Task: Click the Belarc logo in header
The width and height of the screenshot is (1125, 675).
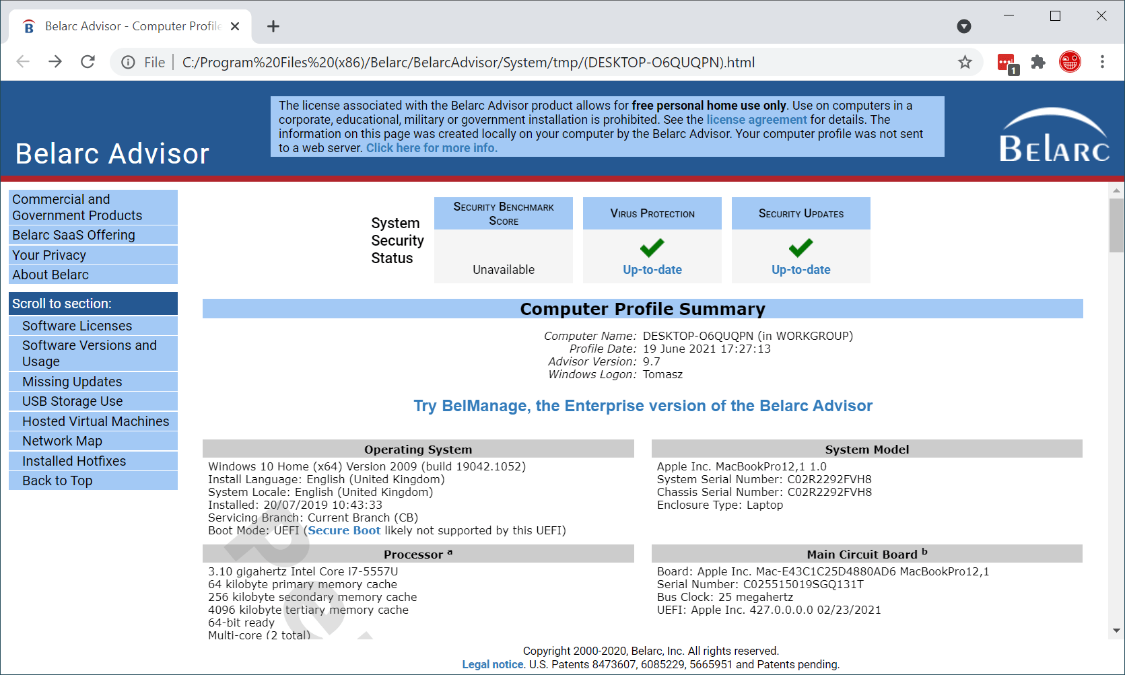Action: click(x=1054, y=135)
